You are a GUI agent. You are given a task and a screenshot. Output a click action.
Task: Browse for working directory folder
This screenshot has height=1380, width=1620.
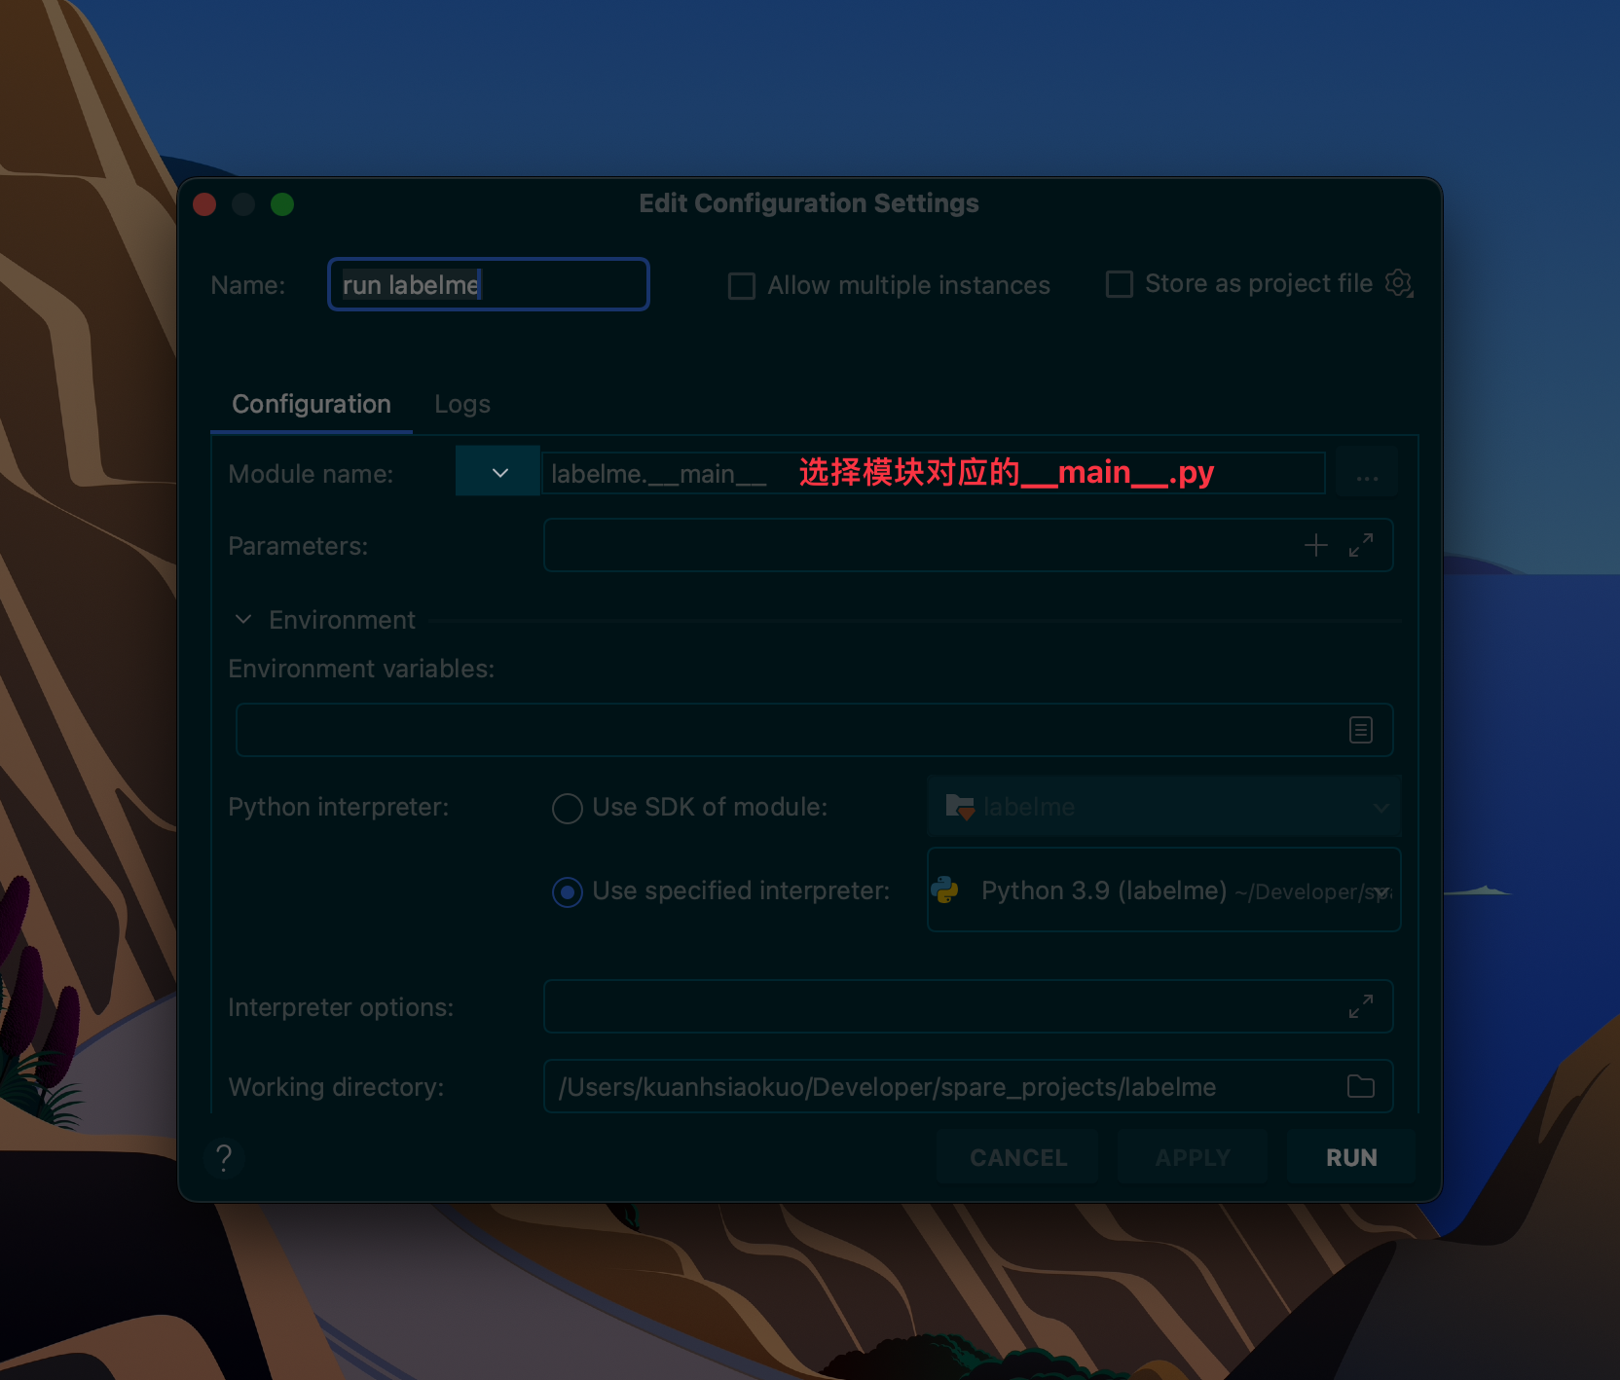pyautogui.click(x=1361, y=1086)
